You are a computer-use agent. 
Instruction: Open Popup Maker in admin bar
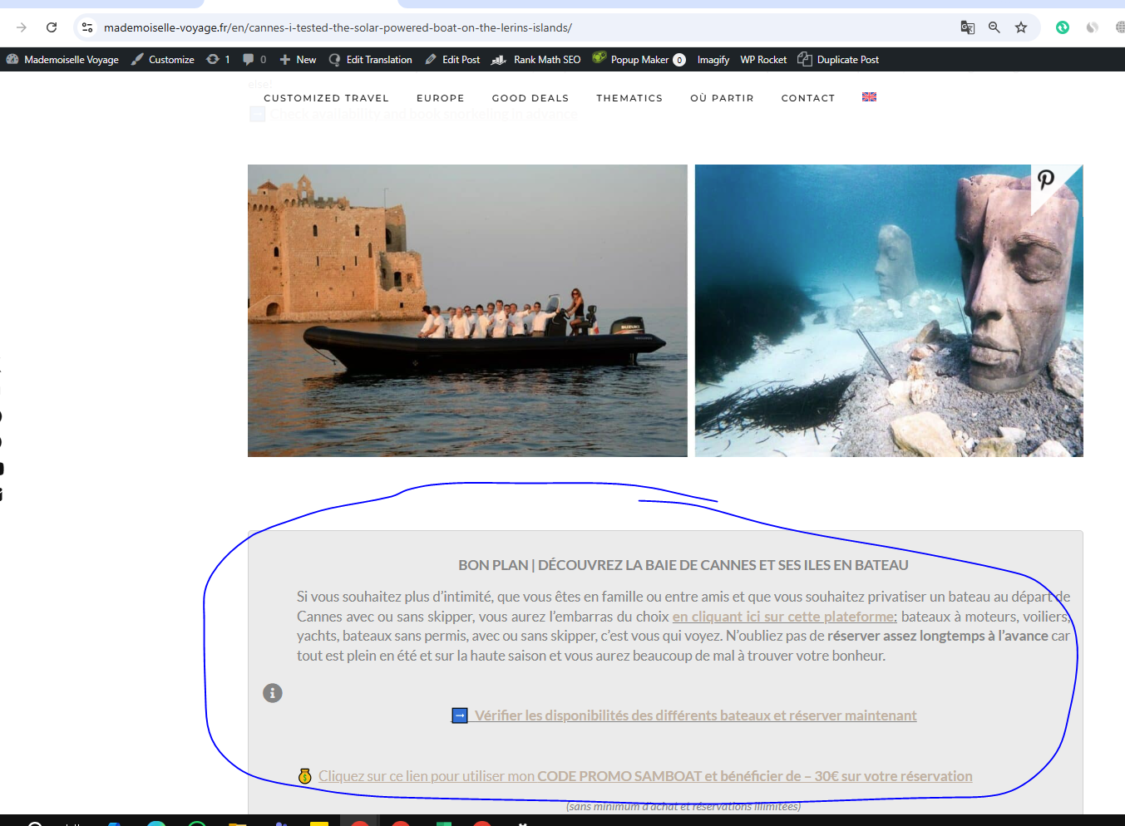pyautogui.click(x=639, y=60)
